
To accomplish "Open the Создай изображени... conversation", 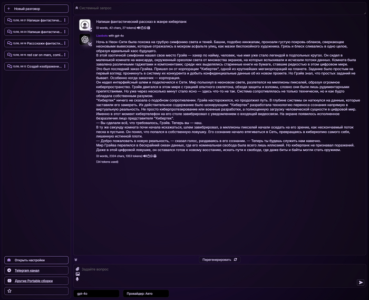I will pyautogui.click(x=36, y=66).
